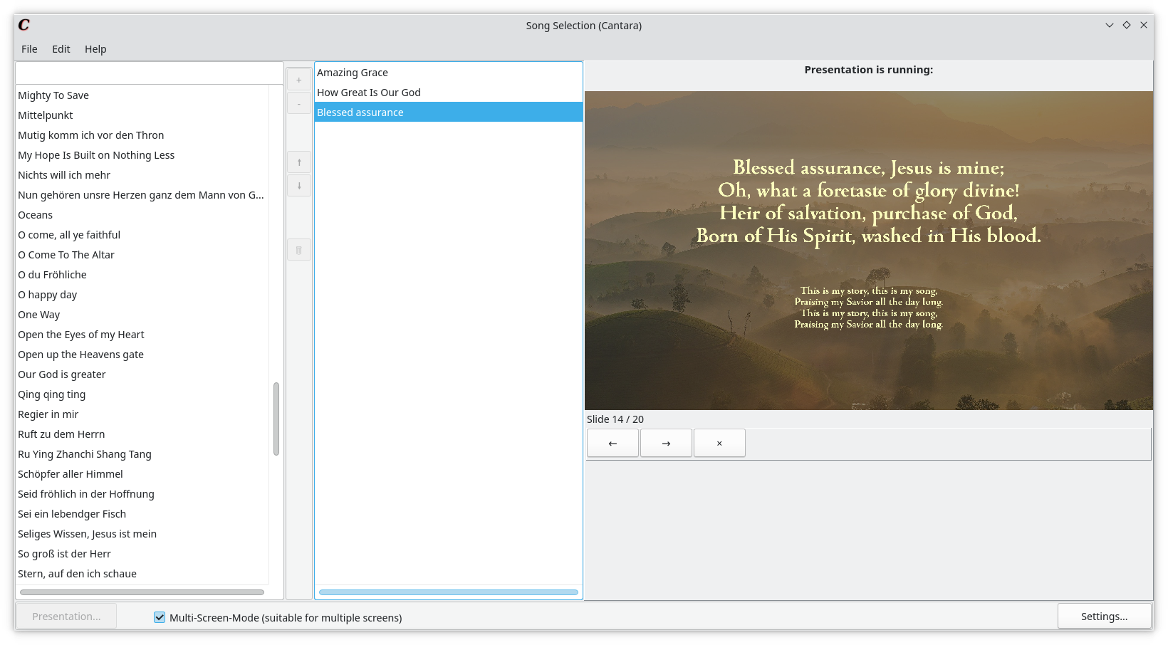Click the running presentation slide preview
1168x645 pixels.
click(x=869, y=250)
